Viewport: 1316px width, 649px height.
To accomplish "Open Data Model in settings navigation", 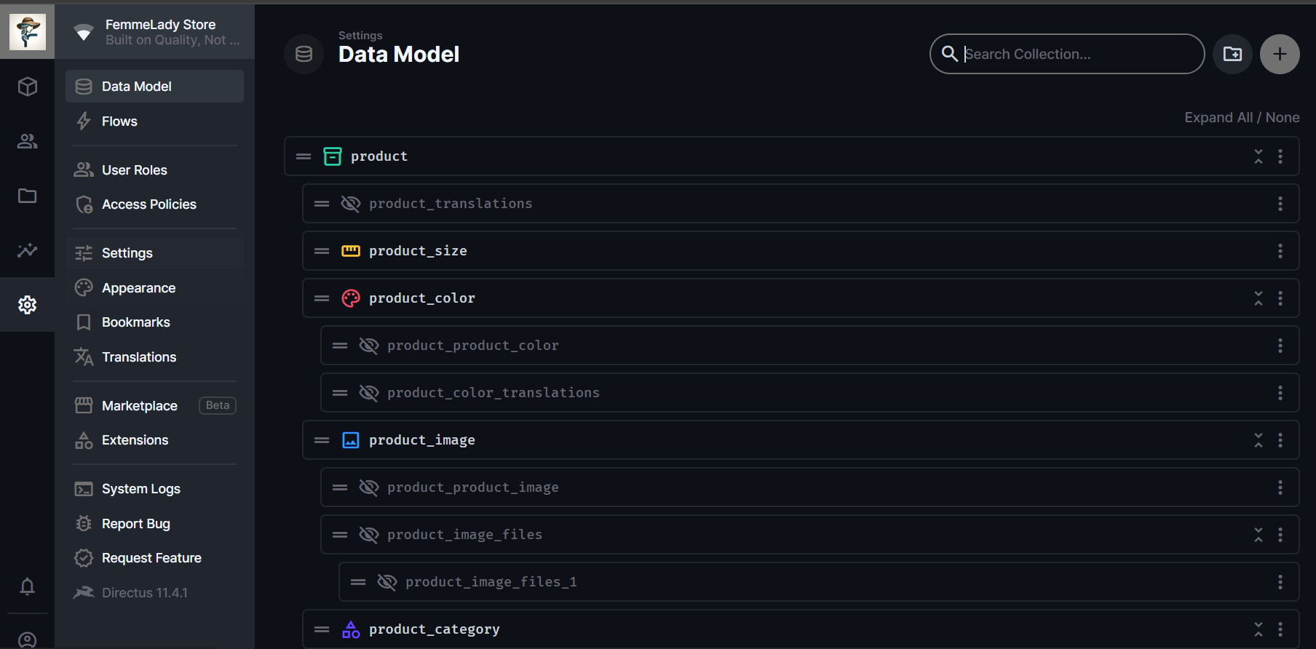I will click(x=154, y=87).
